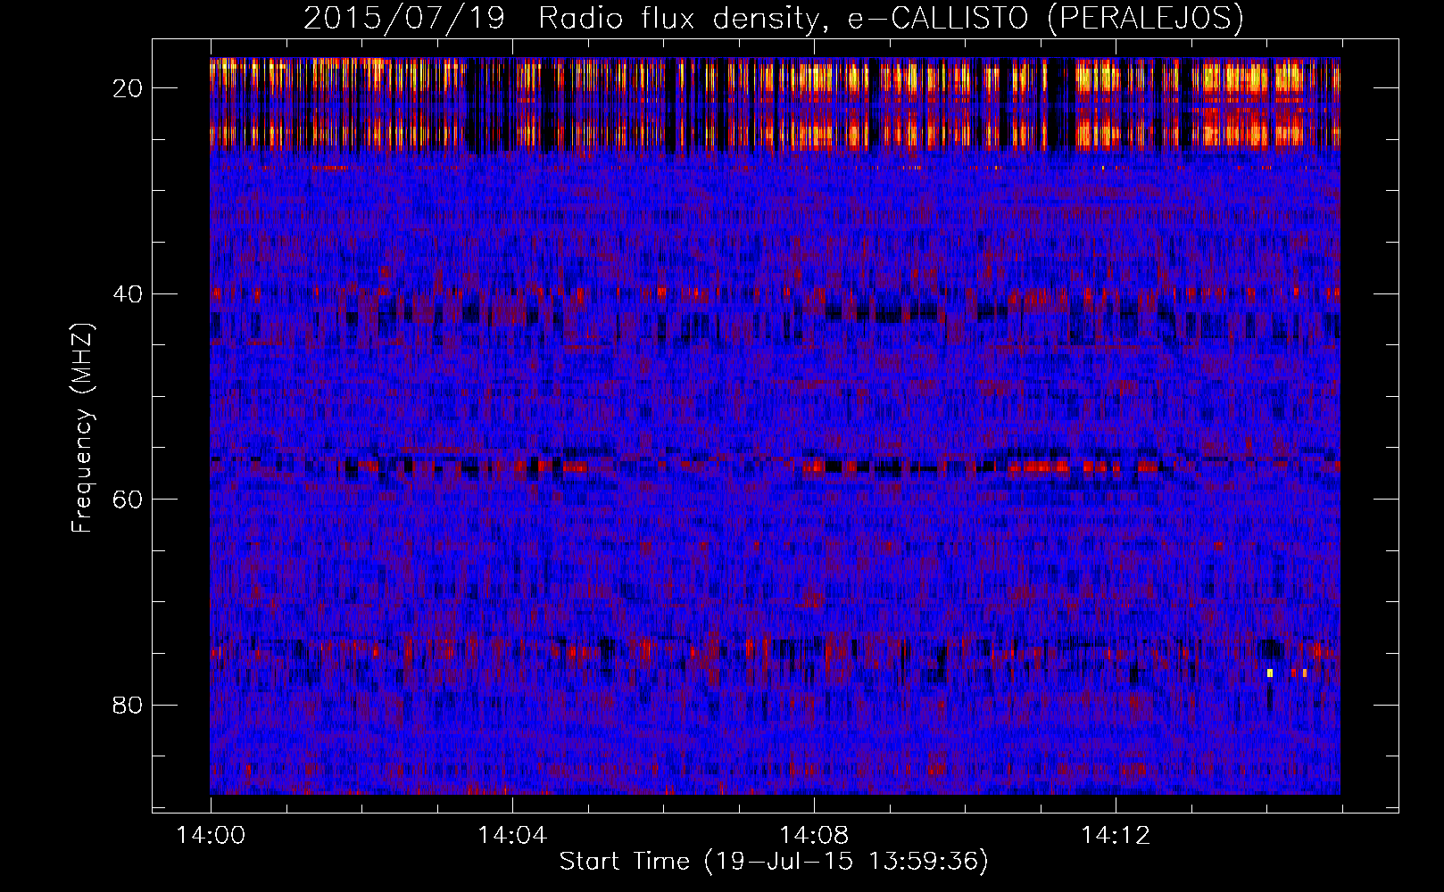Click the 40 frequency tick label
The image size is (1444, 892).
point(129,293)
